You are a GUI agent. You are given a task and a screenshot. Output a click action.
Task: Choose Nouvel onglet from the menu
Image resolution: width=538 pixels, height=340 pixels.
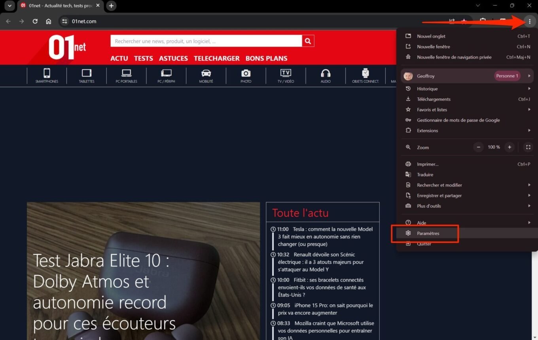pyautogui.click(x=467, y=36)
